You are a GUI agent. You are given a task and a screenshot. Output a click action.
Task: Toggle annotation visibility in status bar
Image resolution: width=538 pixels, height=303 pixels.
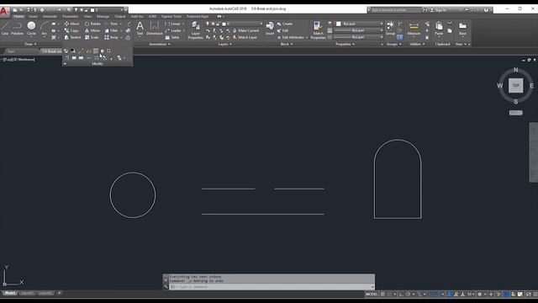tap(449, 294)
